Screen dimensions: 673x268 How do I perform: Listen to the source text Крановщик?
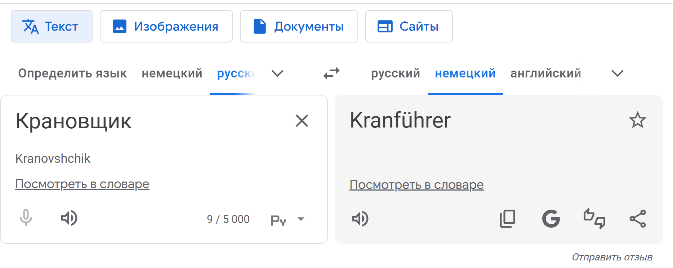click(69, 218)
